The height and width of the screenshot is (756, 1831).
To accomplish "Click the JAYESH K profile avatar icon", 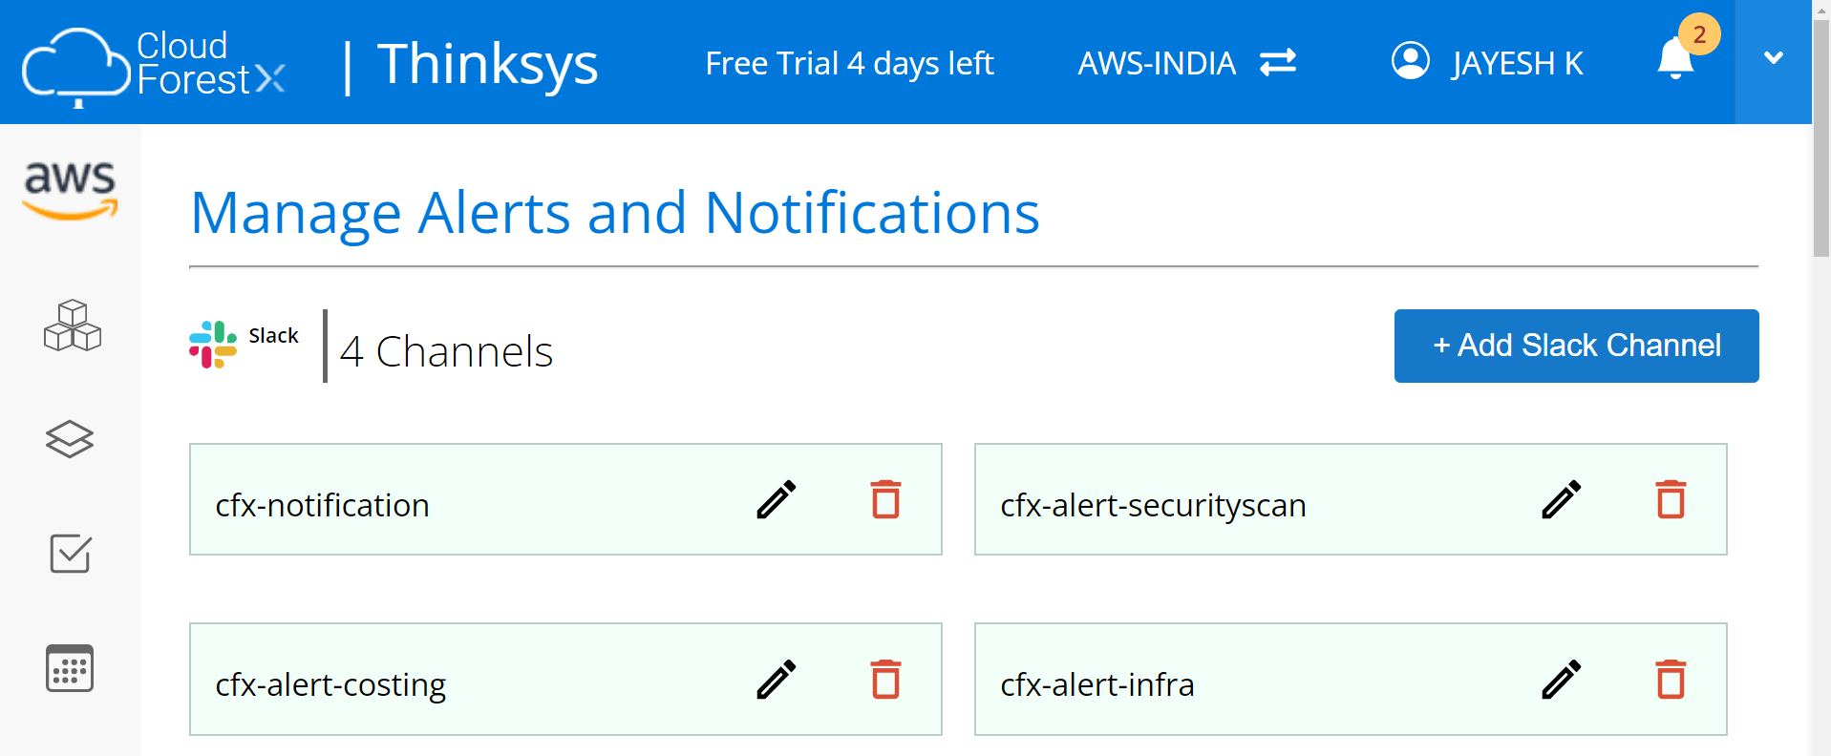I will pyautogui.click(x=1409, y=62).
